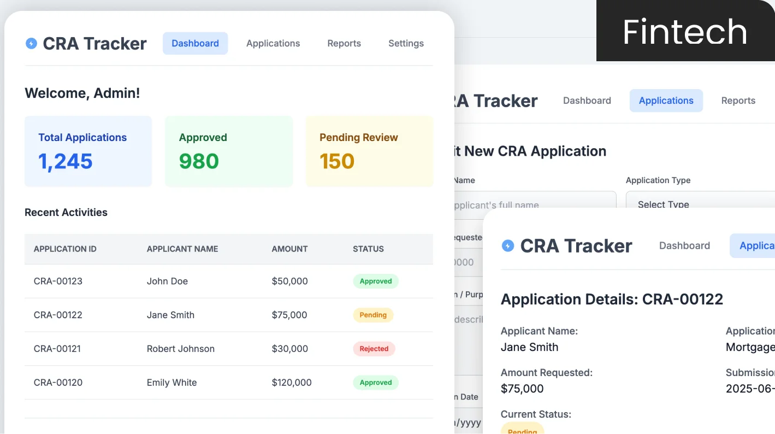Viewport: 775px width, 434px height.
Task: Open Settings in the navigation bar
Action: tap(406, 43)
